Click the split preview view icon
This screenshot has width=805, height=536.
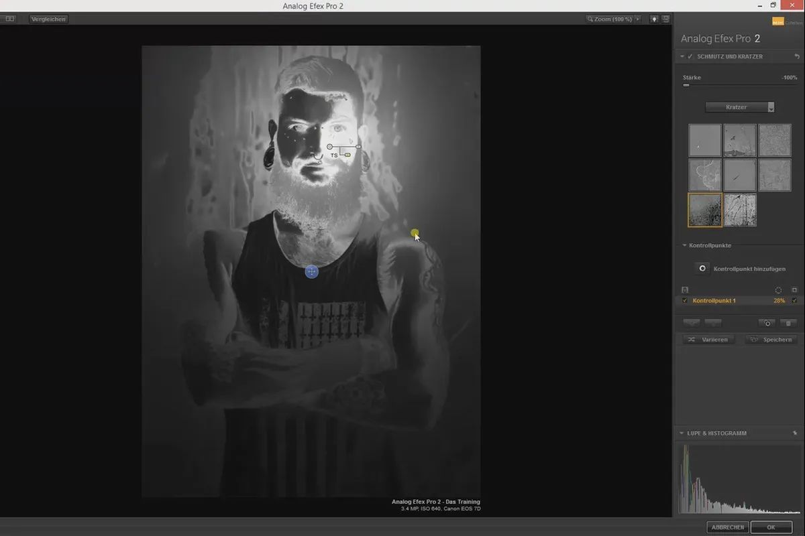click(x=9, y=19)
